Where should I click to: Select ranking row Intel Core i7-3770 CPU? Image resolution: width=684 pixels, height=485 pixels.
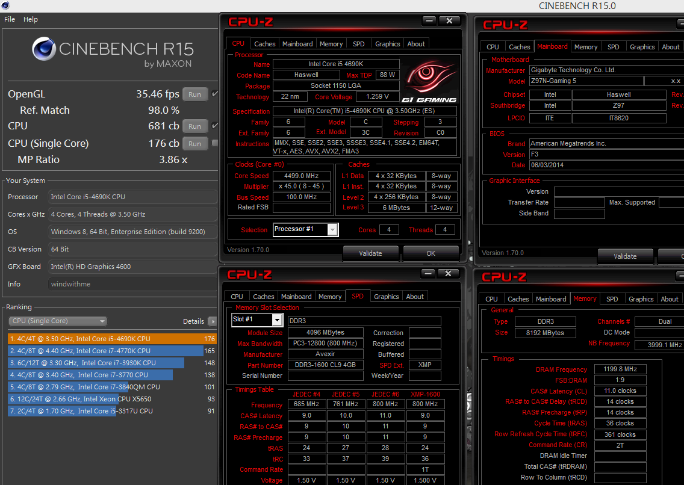112,375
